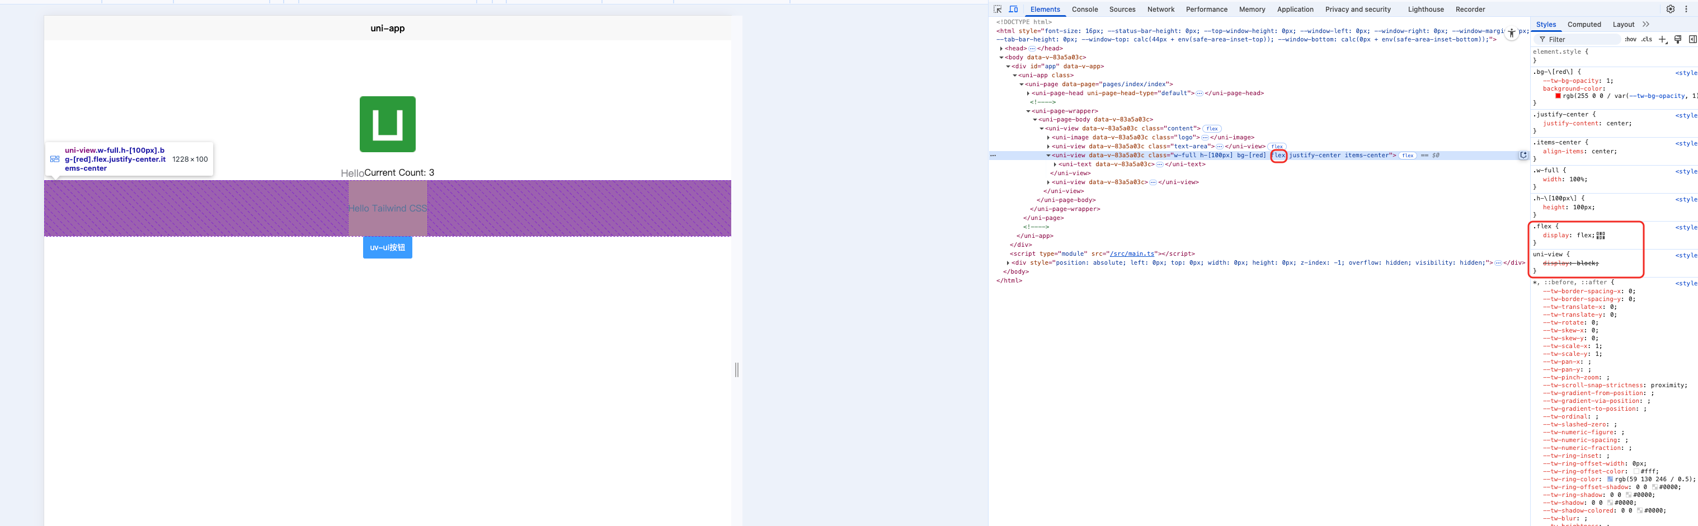1698x526 pixels.
Task: Click the red background-color swatch
Action: [x=1558, y=96]
